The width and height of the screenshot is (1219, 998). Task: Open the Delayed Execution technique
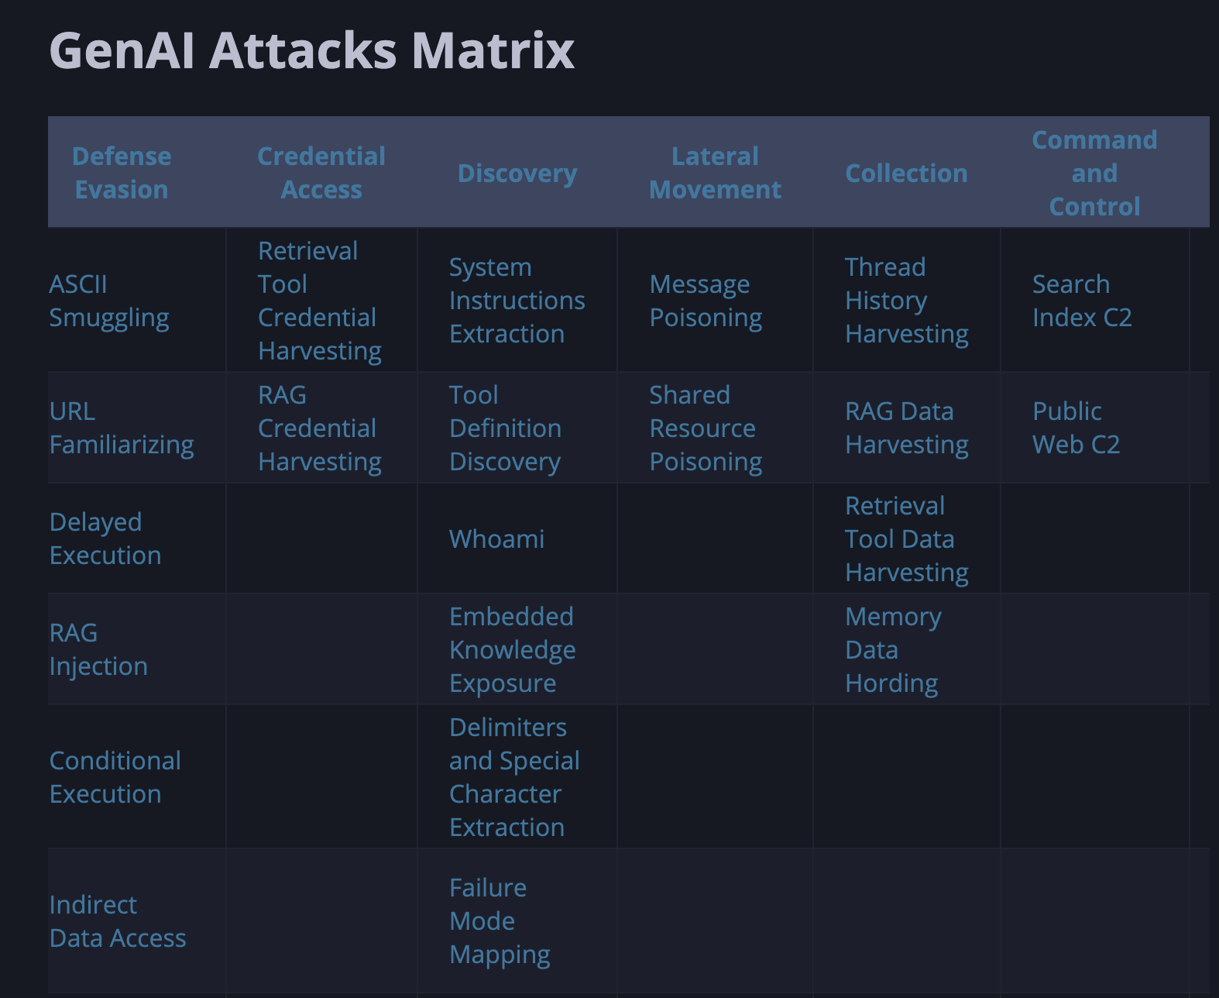pos(105,539)
